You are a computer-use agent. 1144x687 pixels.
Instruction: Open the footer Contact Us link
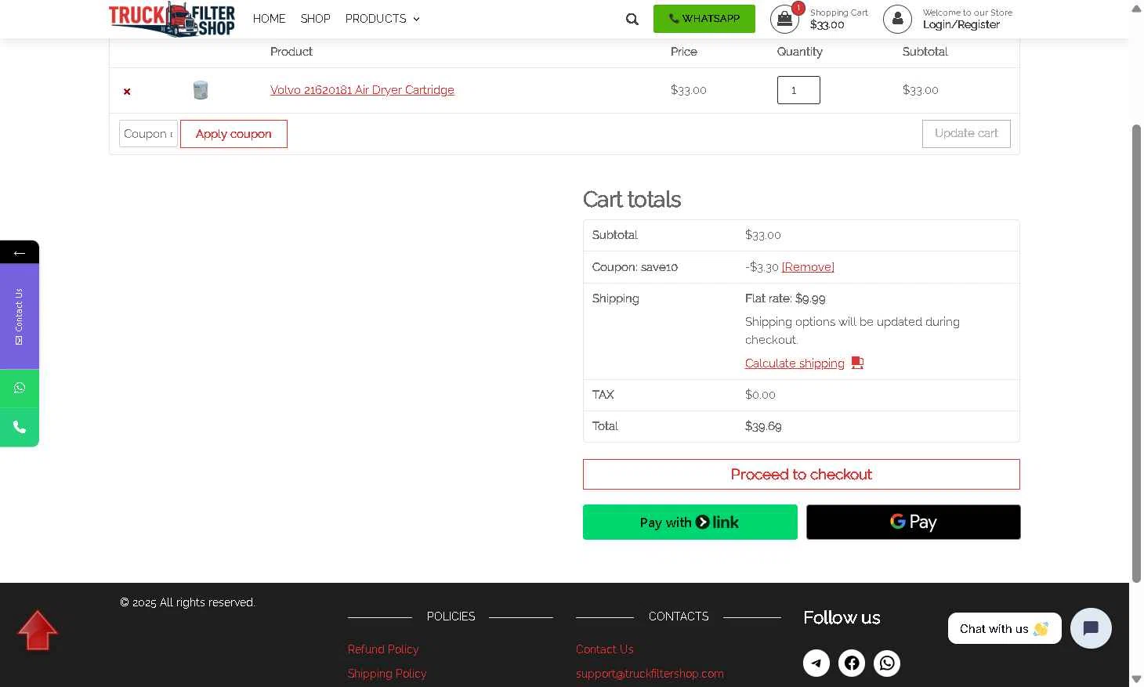pyautogui.click(x=604, y=649)
